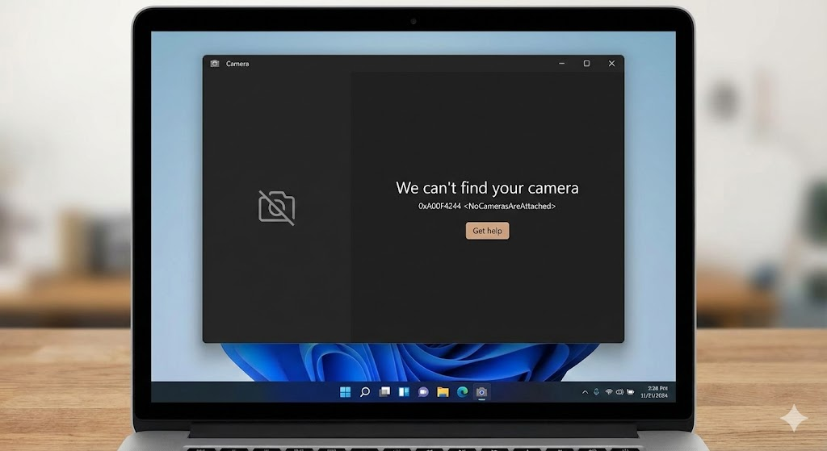Open the clock and date flyout
The image size is (827, 451).
652,392
